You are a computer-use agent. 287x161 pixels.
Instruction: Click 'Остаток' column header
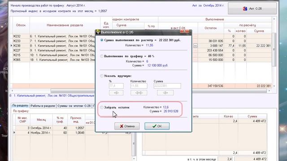[211, 28]
